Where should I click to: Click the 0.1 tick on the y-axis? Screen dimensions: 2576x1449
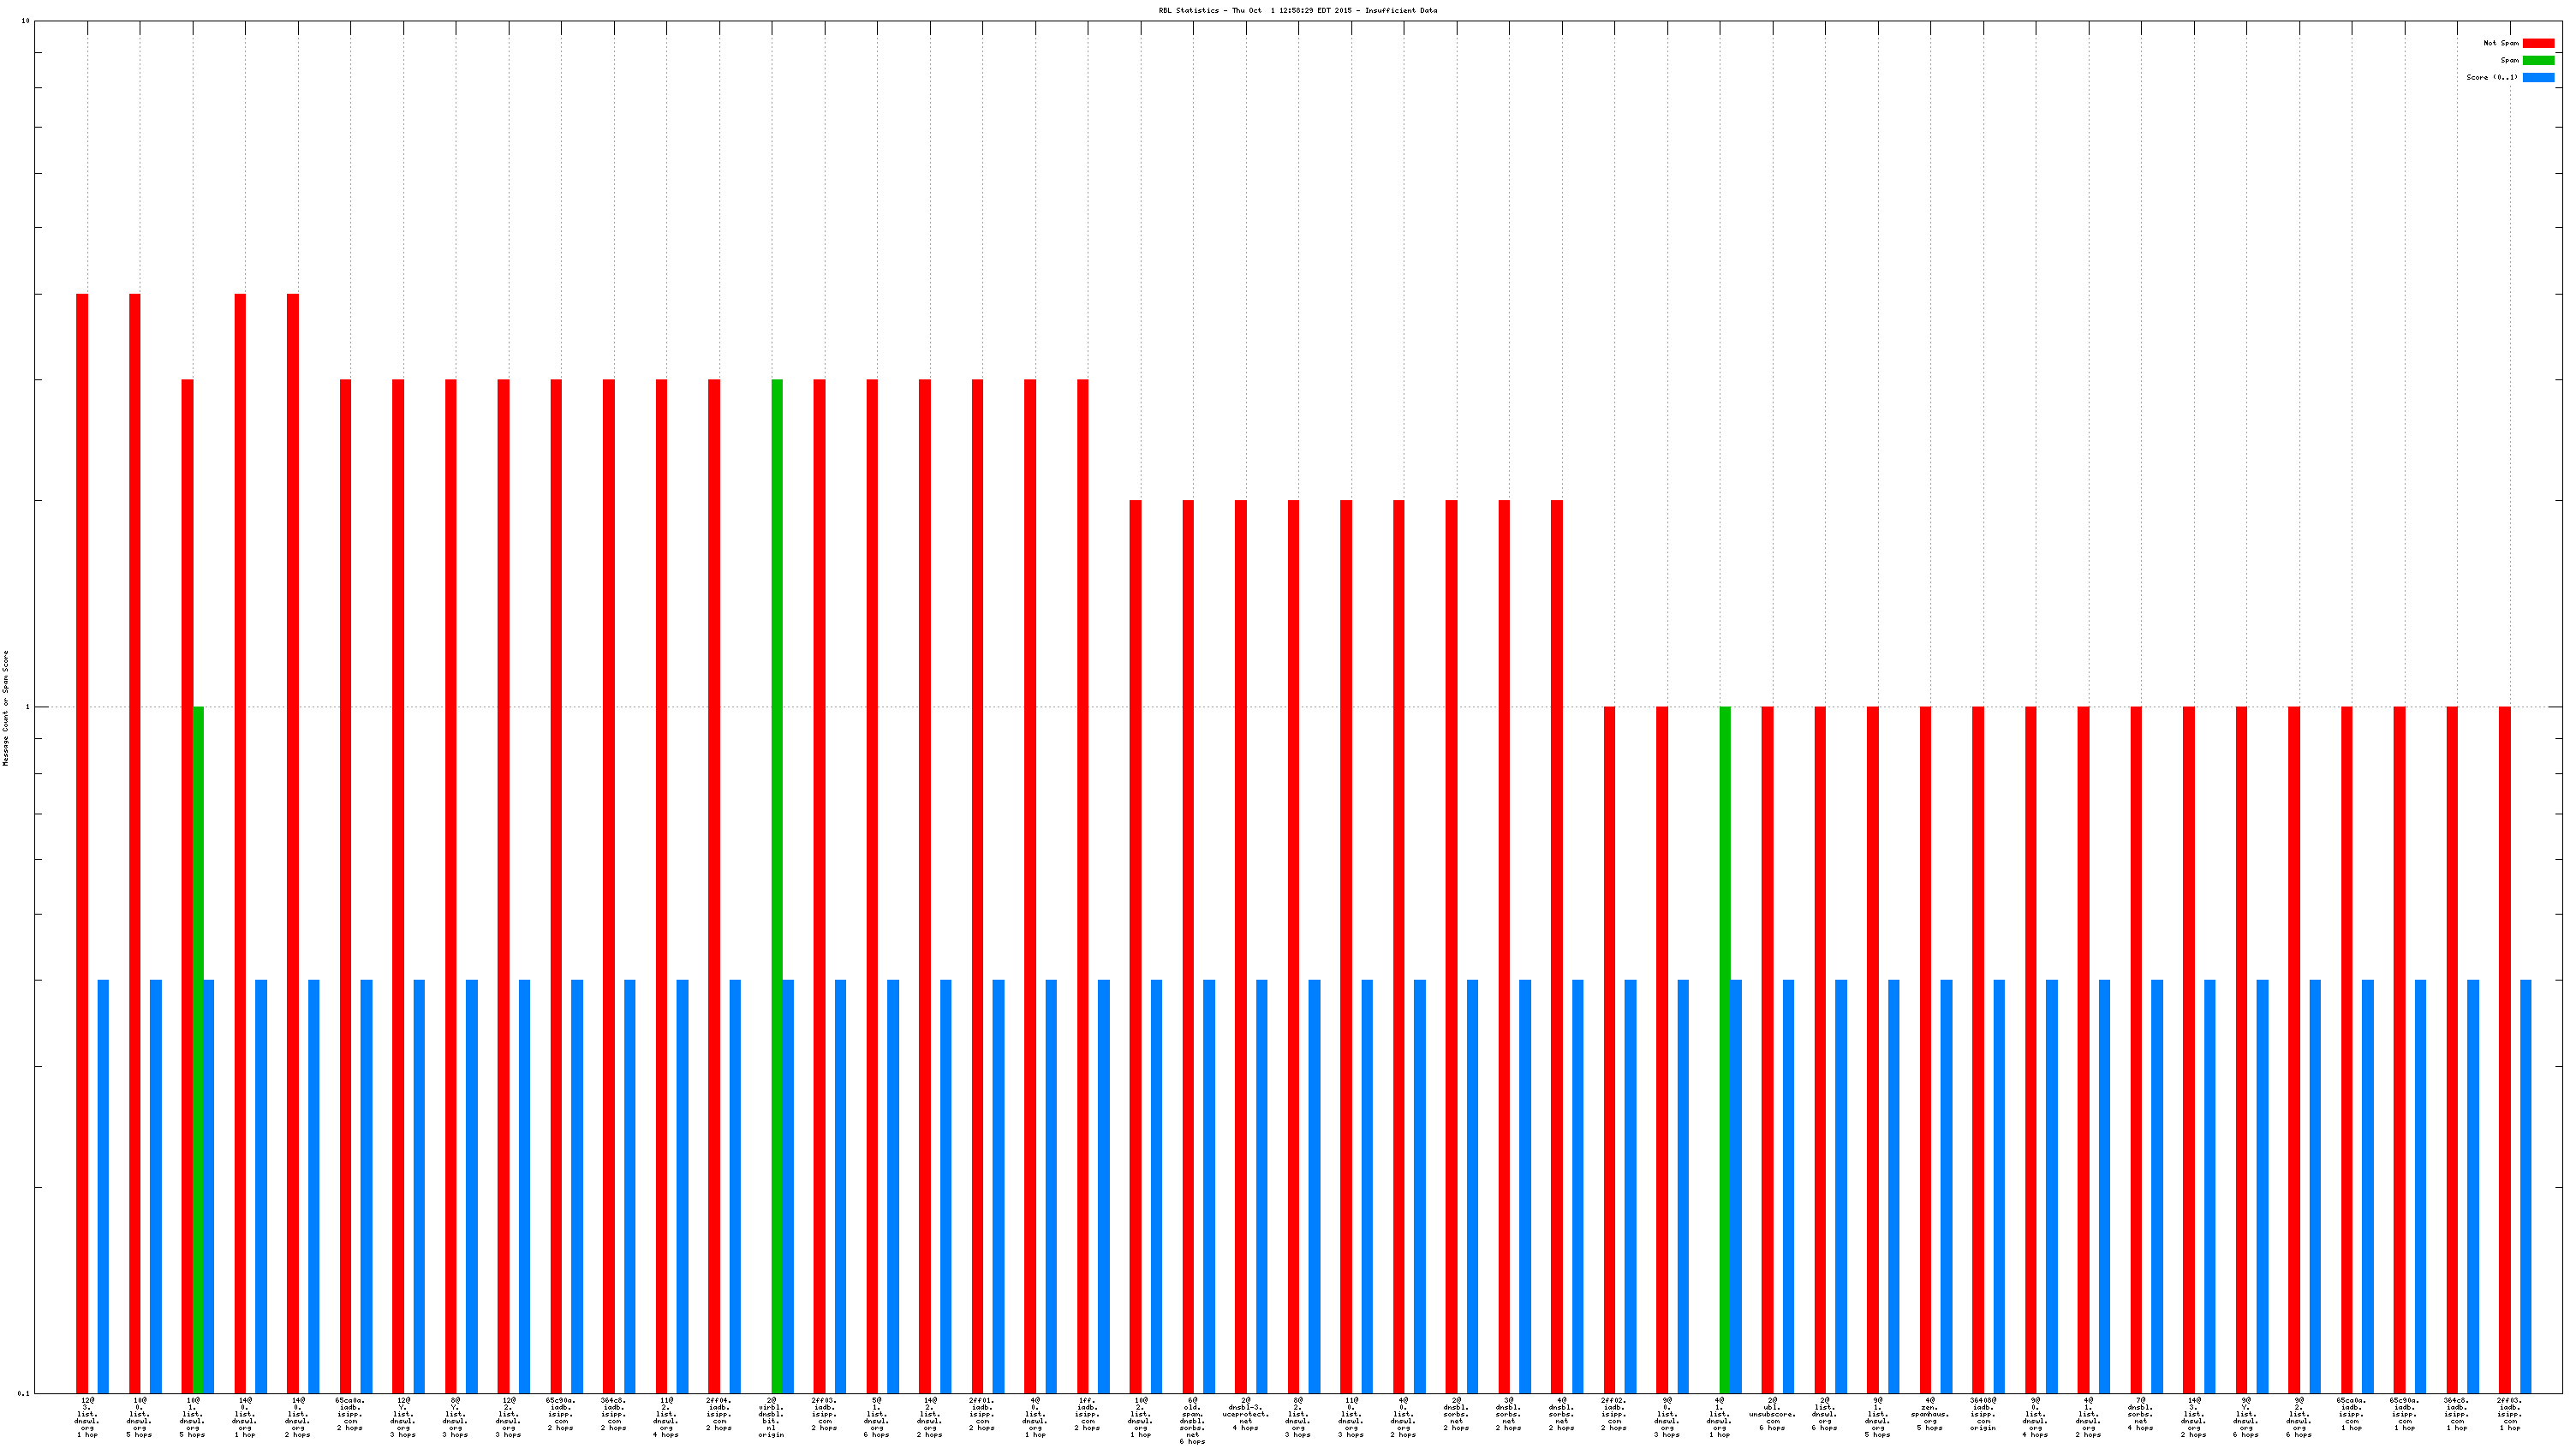(23, 1393)
